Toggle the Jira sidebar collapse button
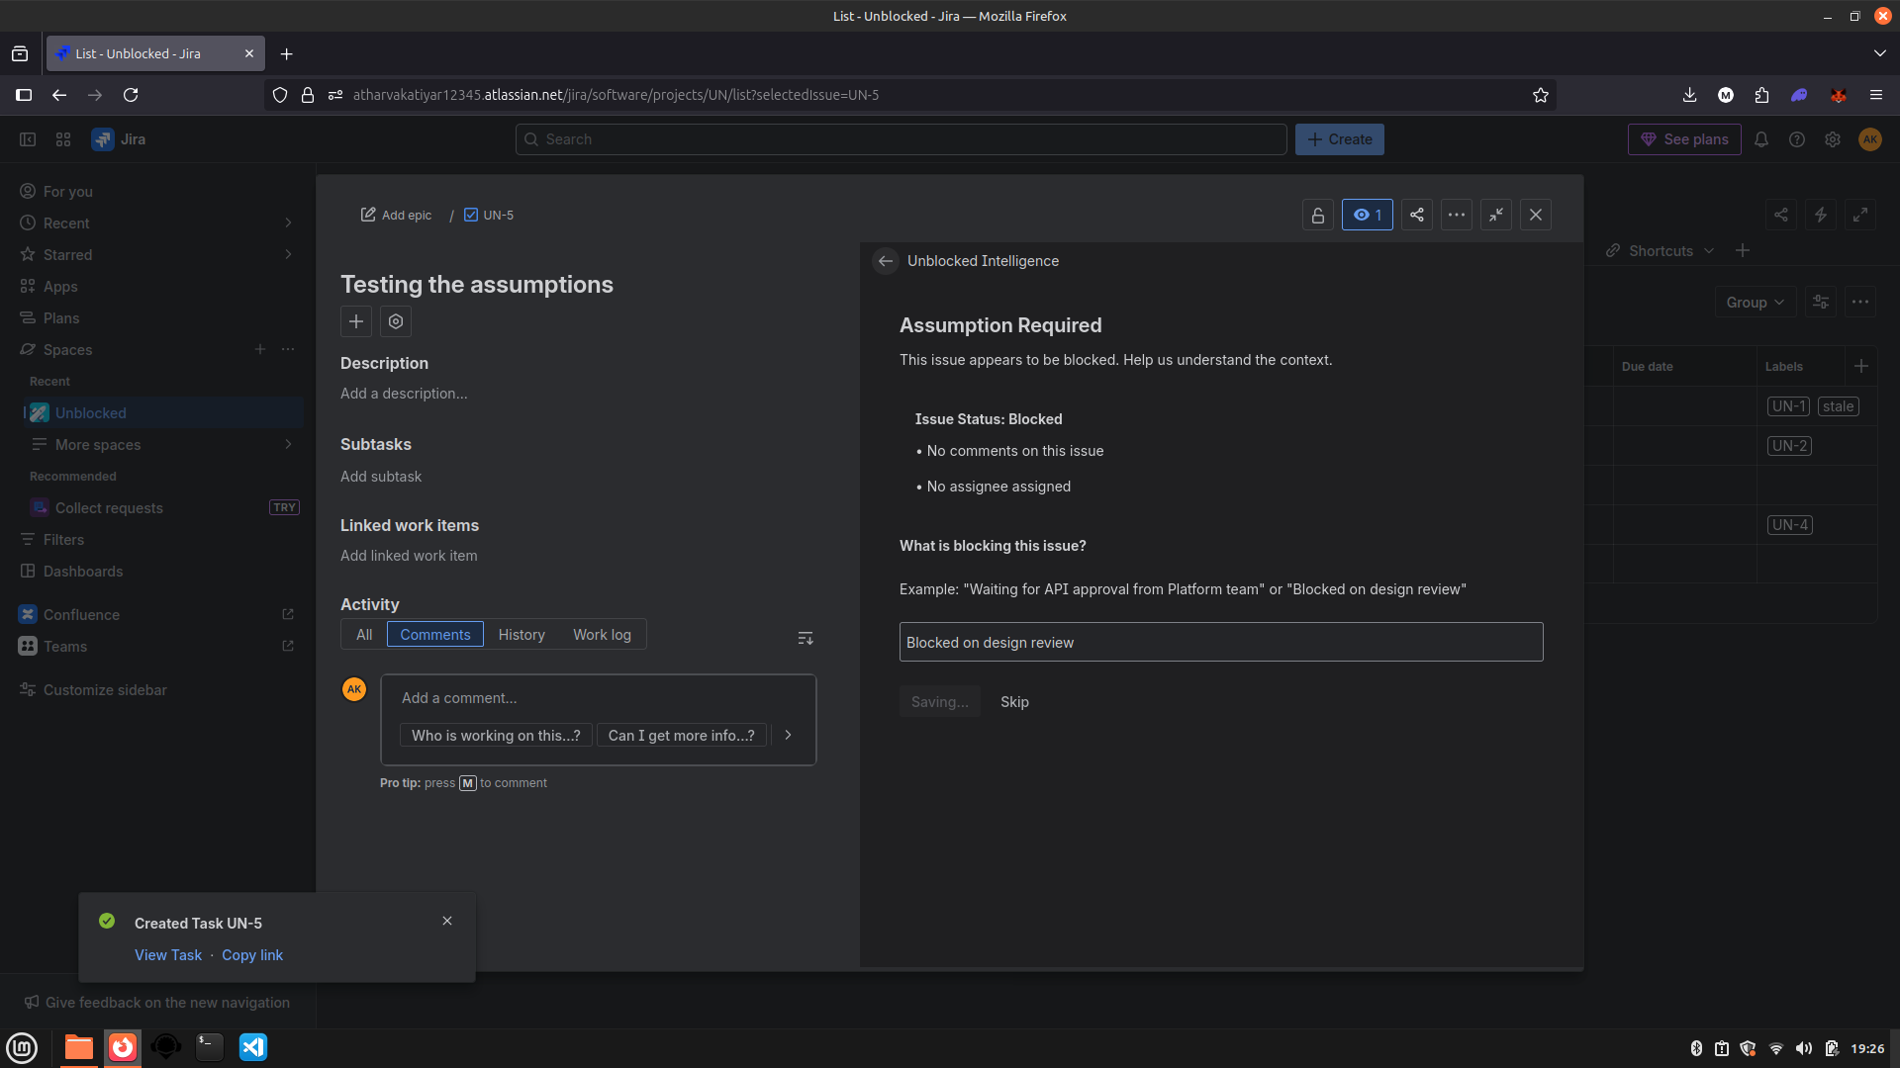 (x=28, y=139)
